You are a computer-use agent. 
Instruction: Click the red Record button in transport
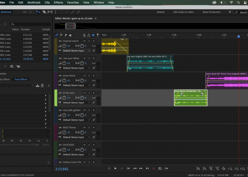point(154,168)
